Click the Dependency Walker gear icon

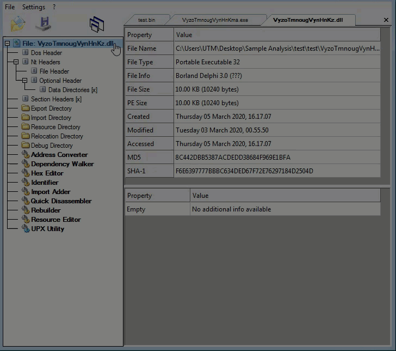[26, 164]
